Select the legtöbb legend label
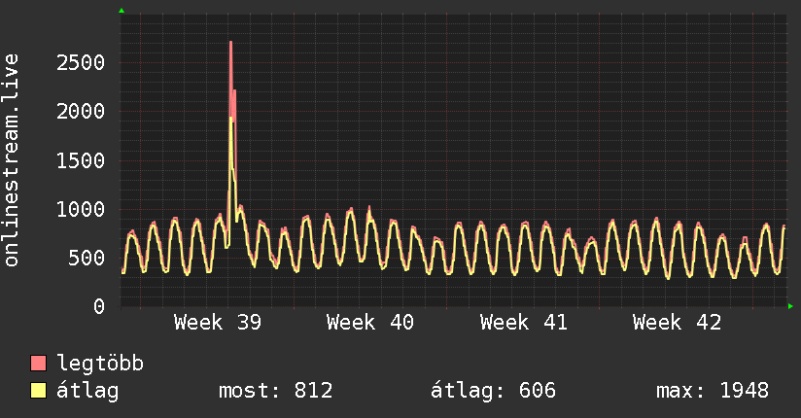Viewport: 801px width, 418px height. (x=100, y=363)
